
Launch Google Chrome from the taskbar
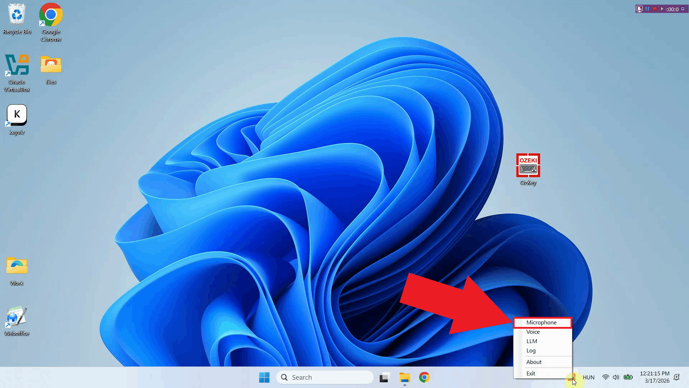(424, 377)
